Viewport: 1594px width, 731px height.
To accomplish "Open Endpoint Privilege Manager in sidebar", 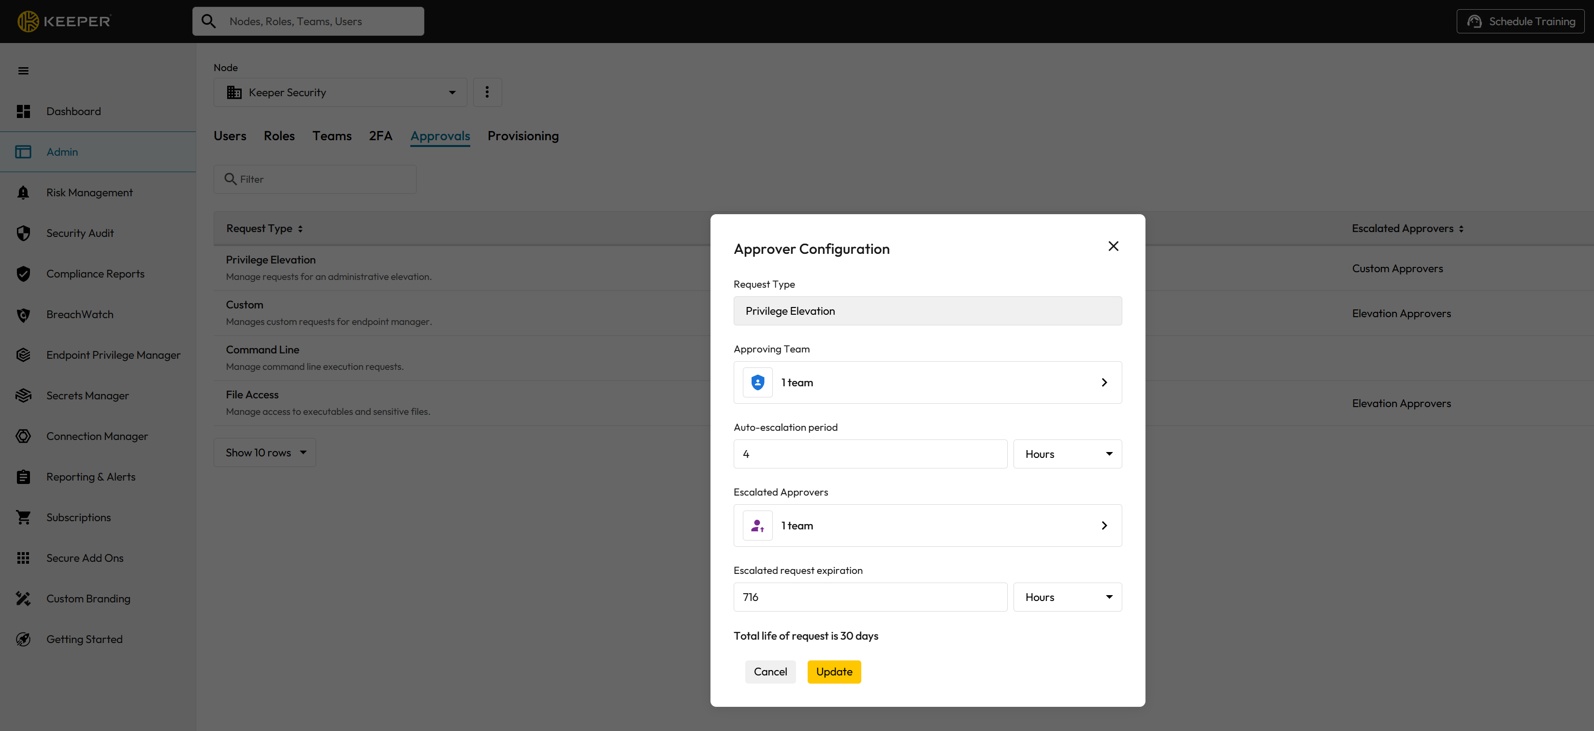I will [113, 355].
